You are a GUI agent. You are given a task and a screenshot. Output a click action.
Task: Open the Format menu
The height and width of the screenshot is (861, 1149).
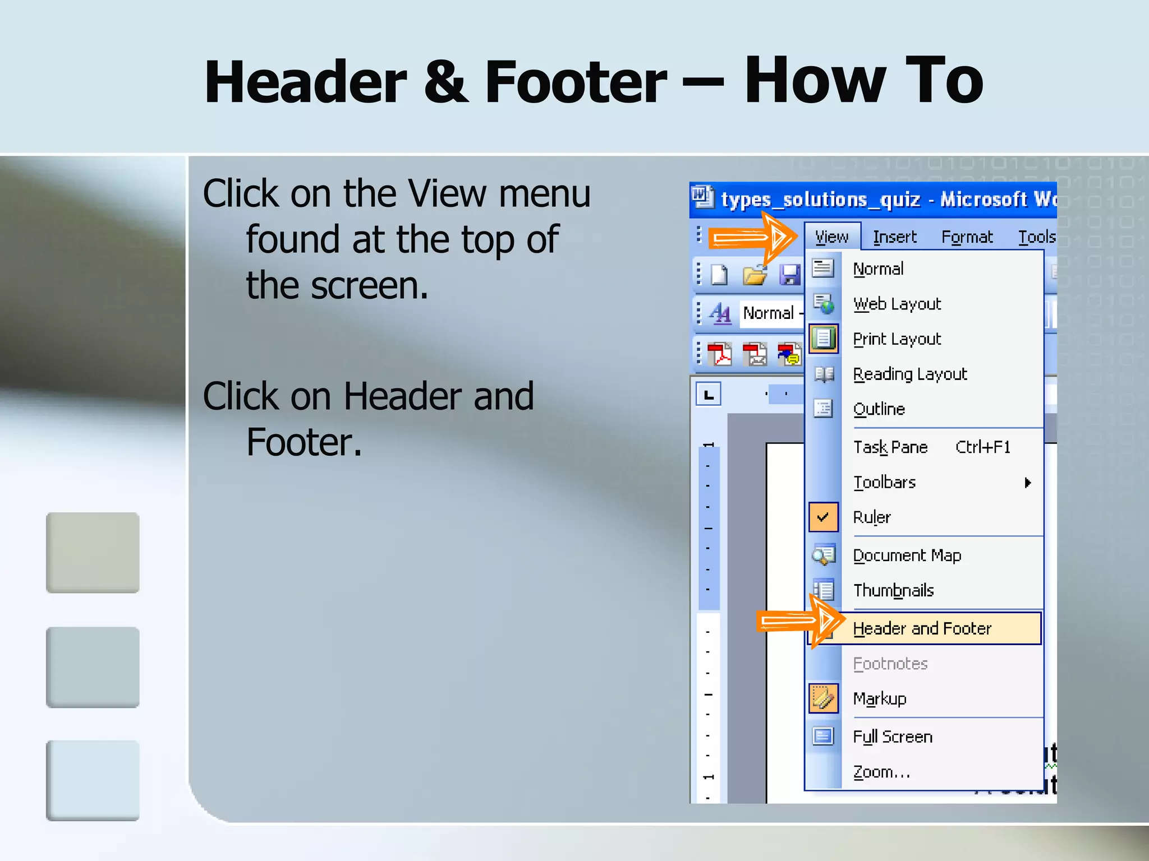tap(967, 237)
